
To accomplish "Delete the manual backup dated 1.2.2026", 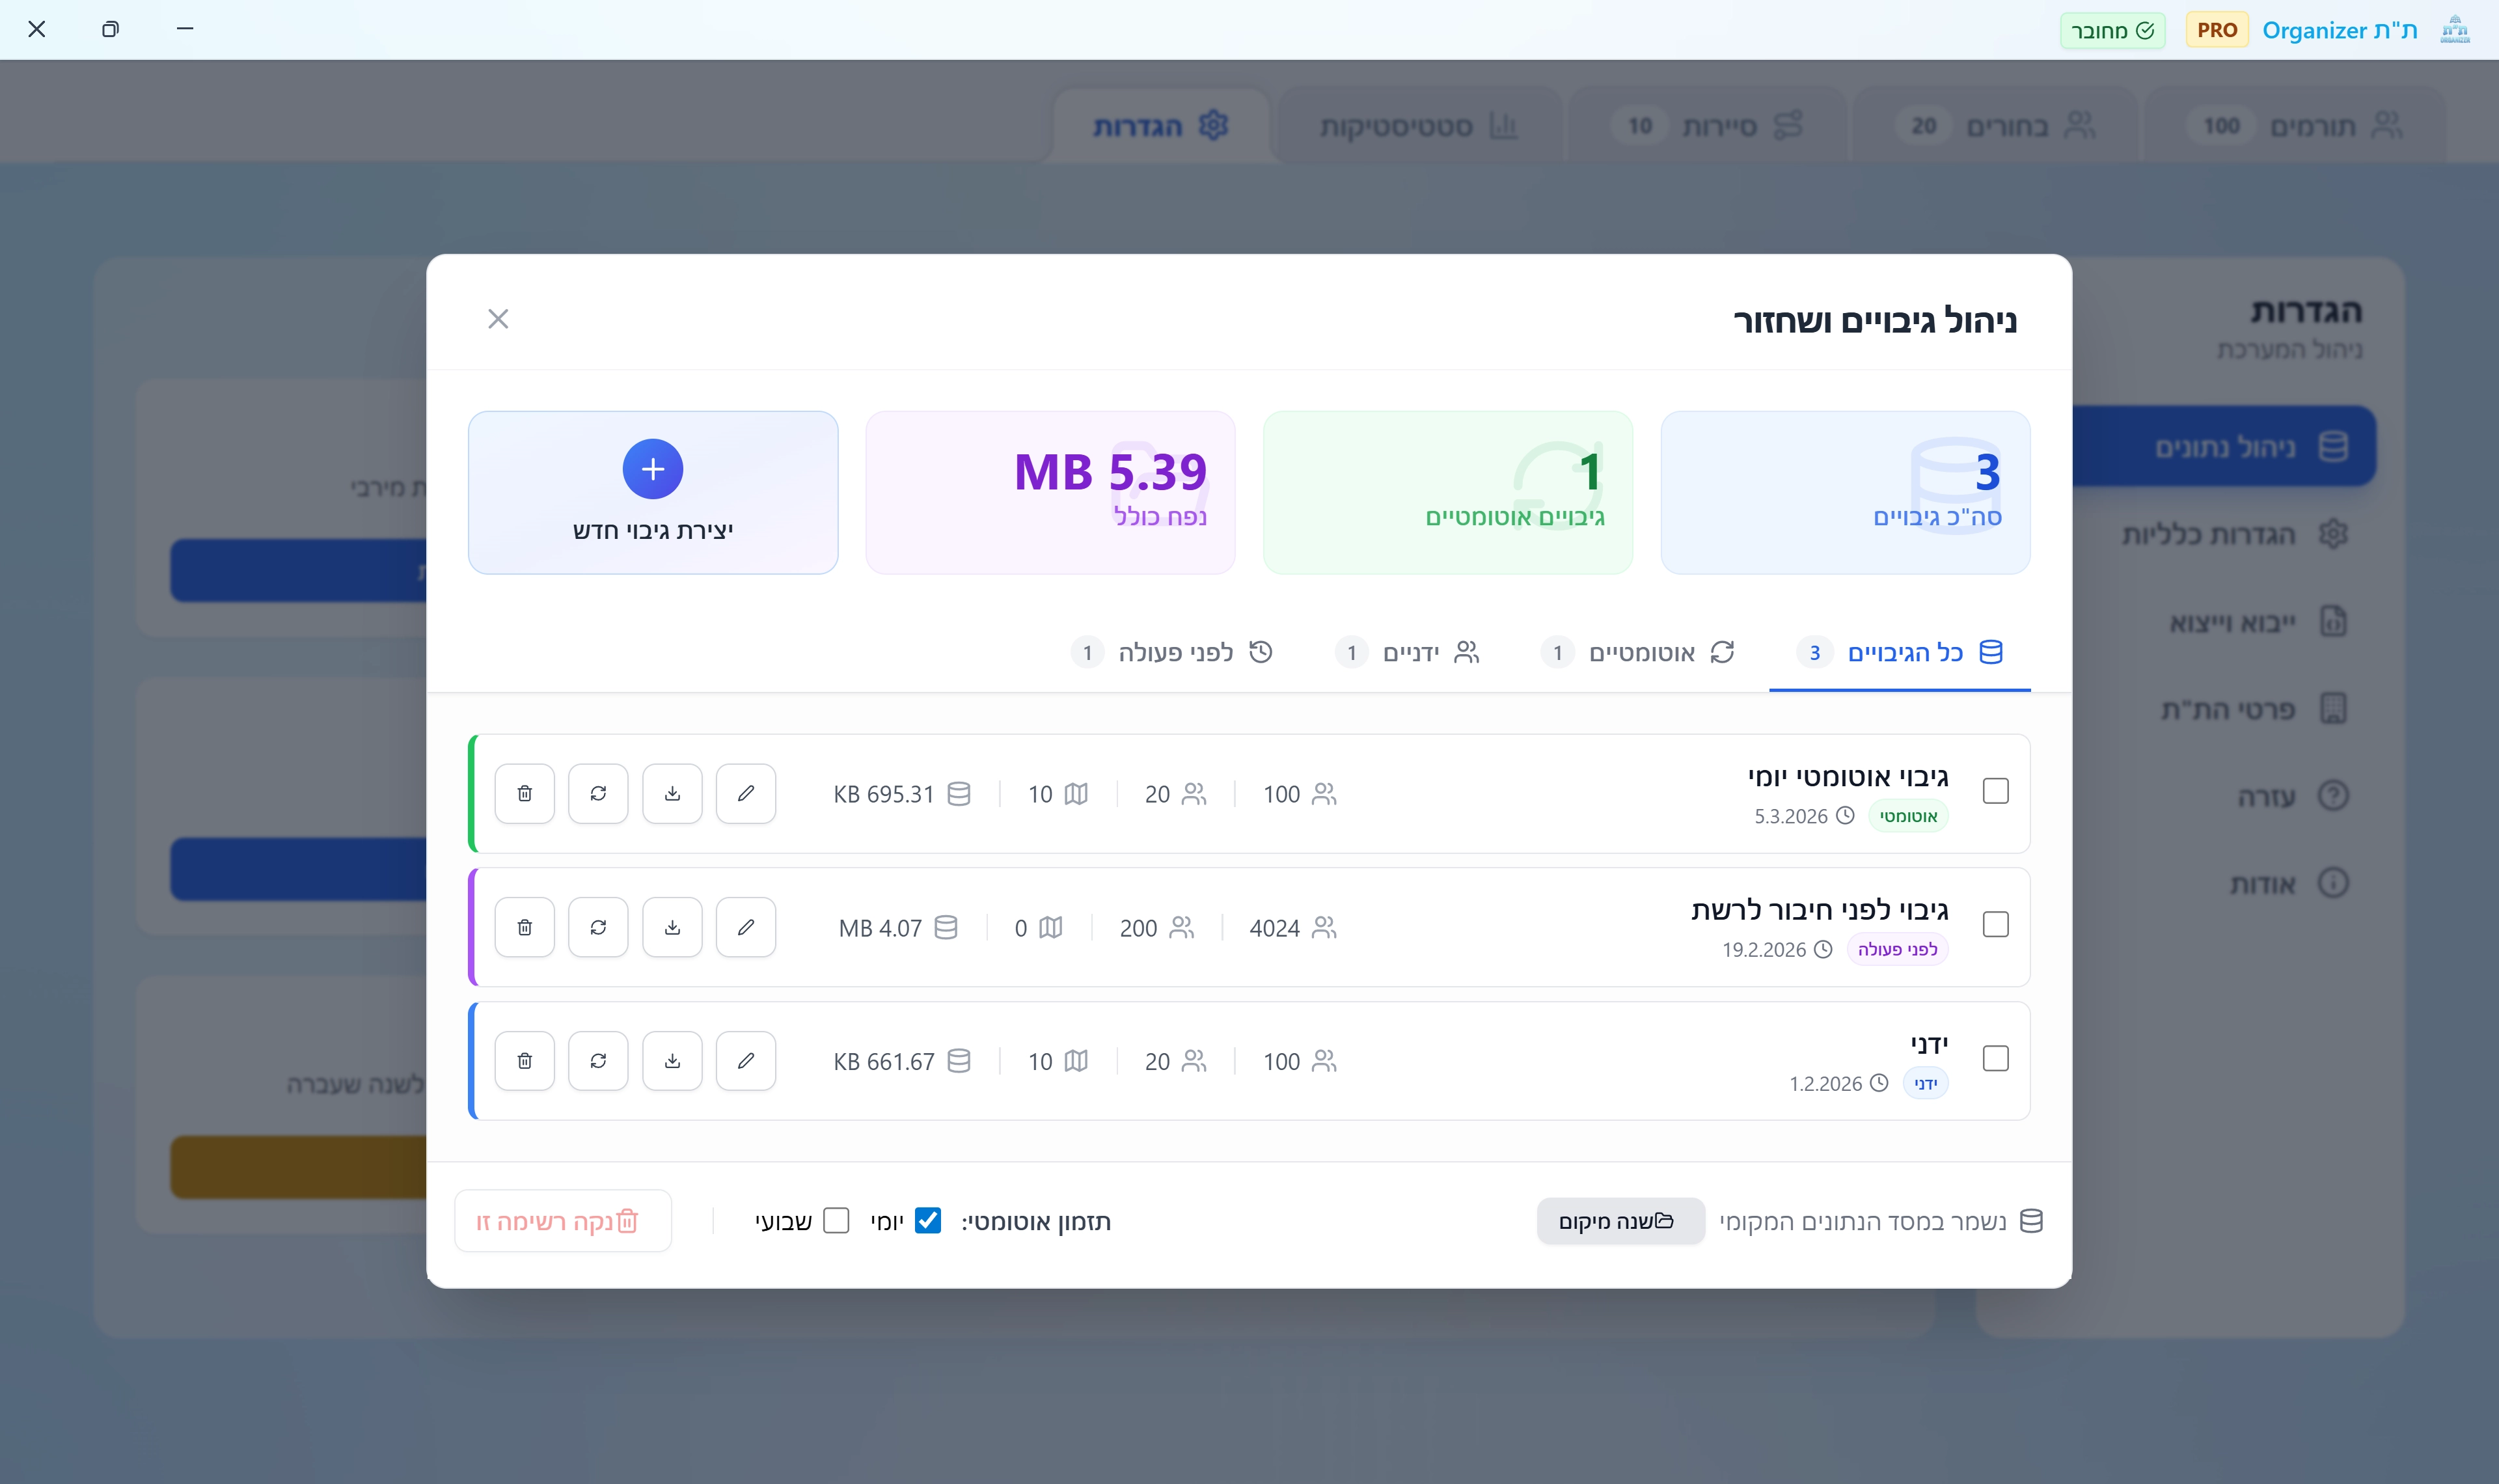I will [x=524, y=1061].
